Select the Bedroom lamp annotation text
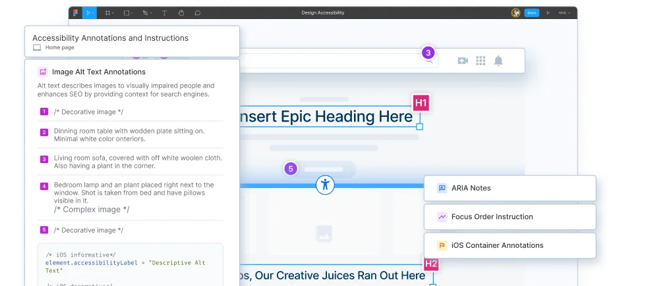This screenshot has width=646, height=286. tap(134, 193)
